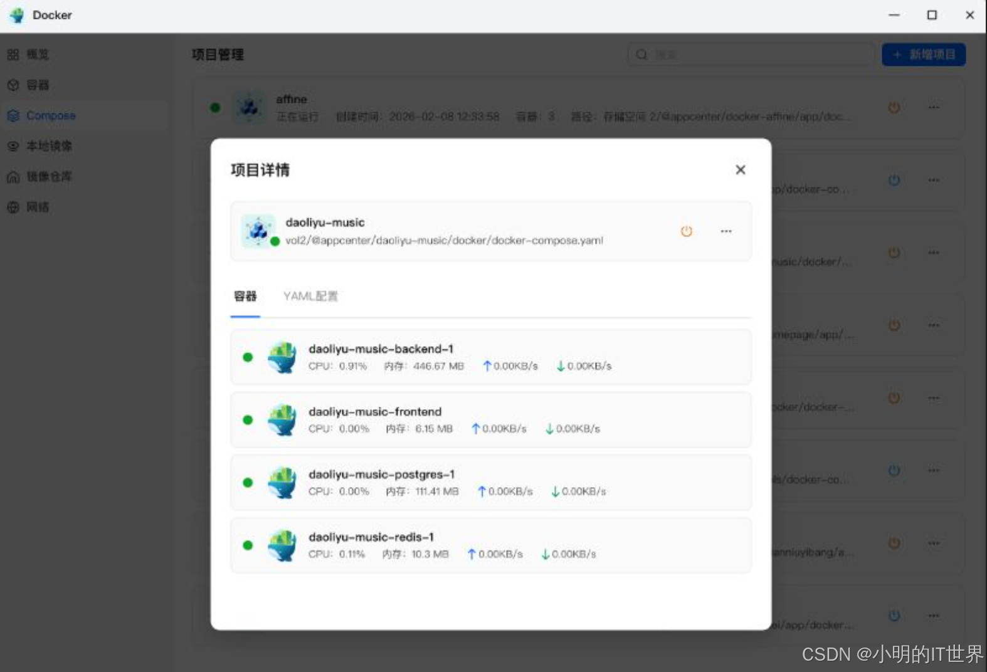Screen dimensions: 987x672
Task: Open more options on the mepage/app/... row
Action: [x=934, y=325]
